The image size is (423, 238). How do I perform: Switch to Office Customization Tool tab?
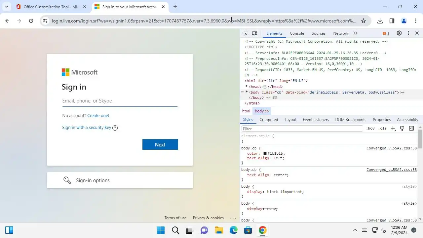[x=51, y=7]
